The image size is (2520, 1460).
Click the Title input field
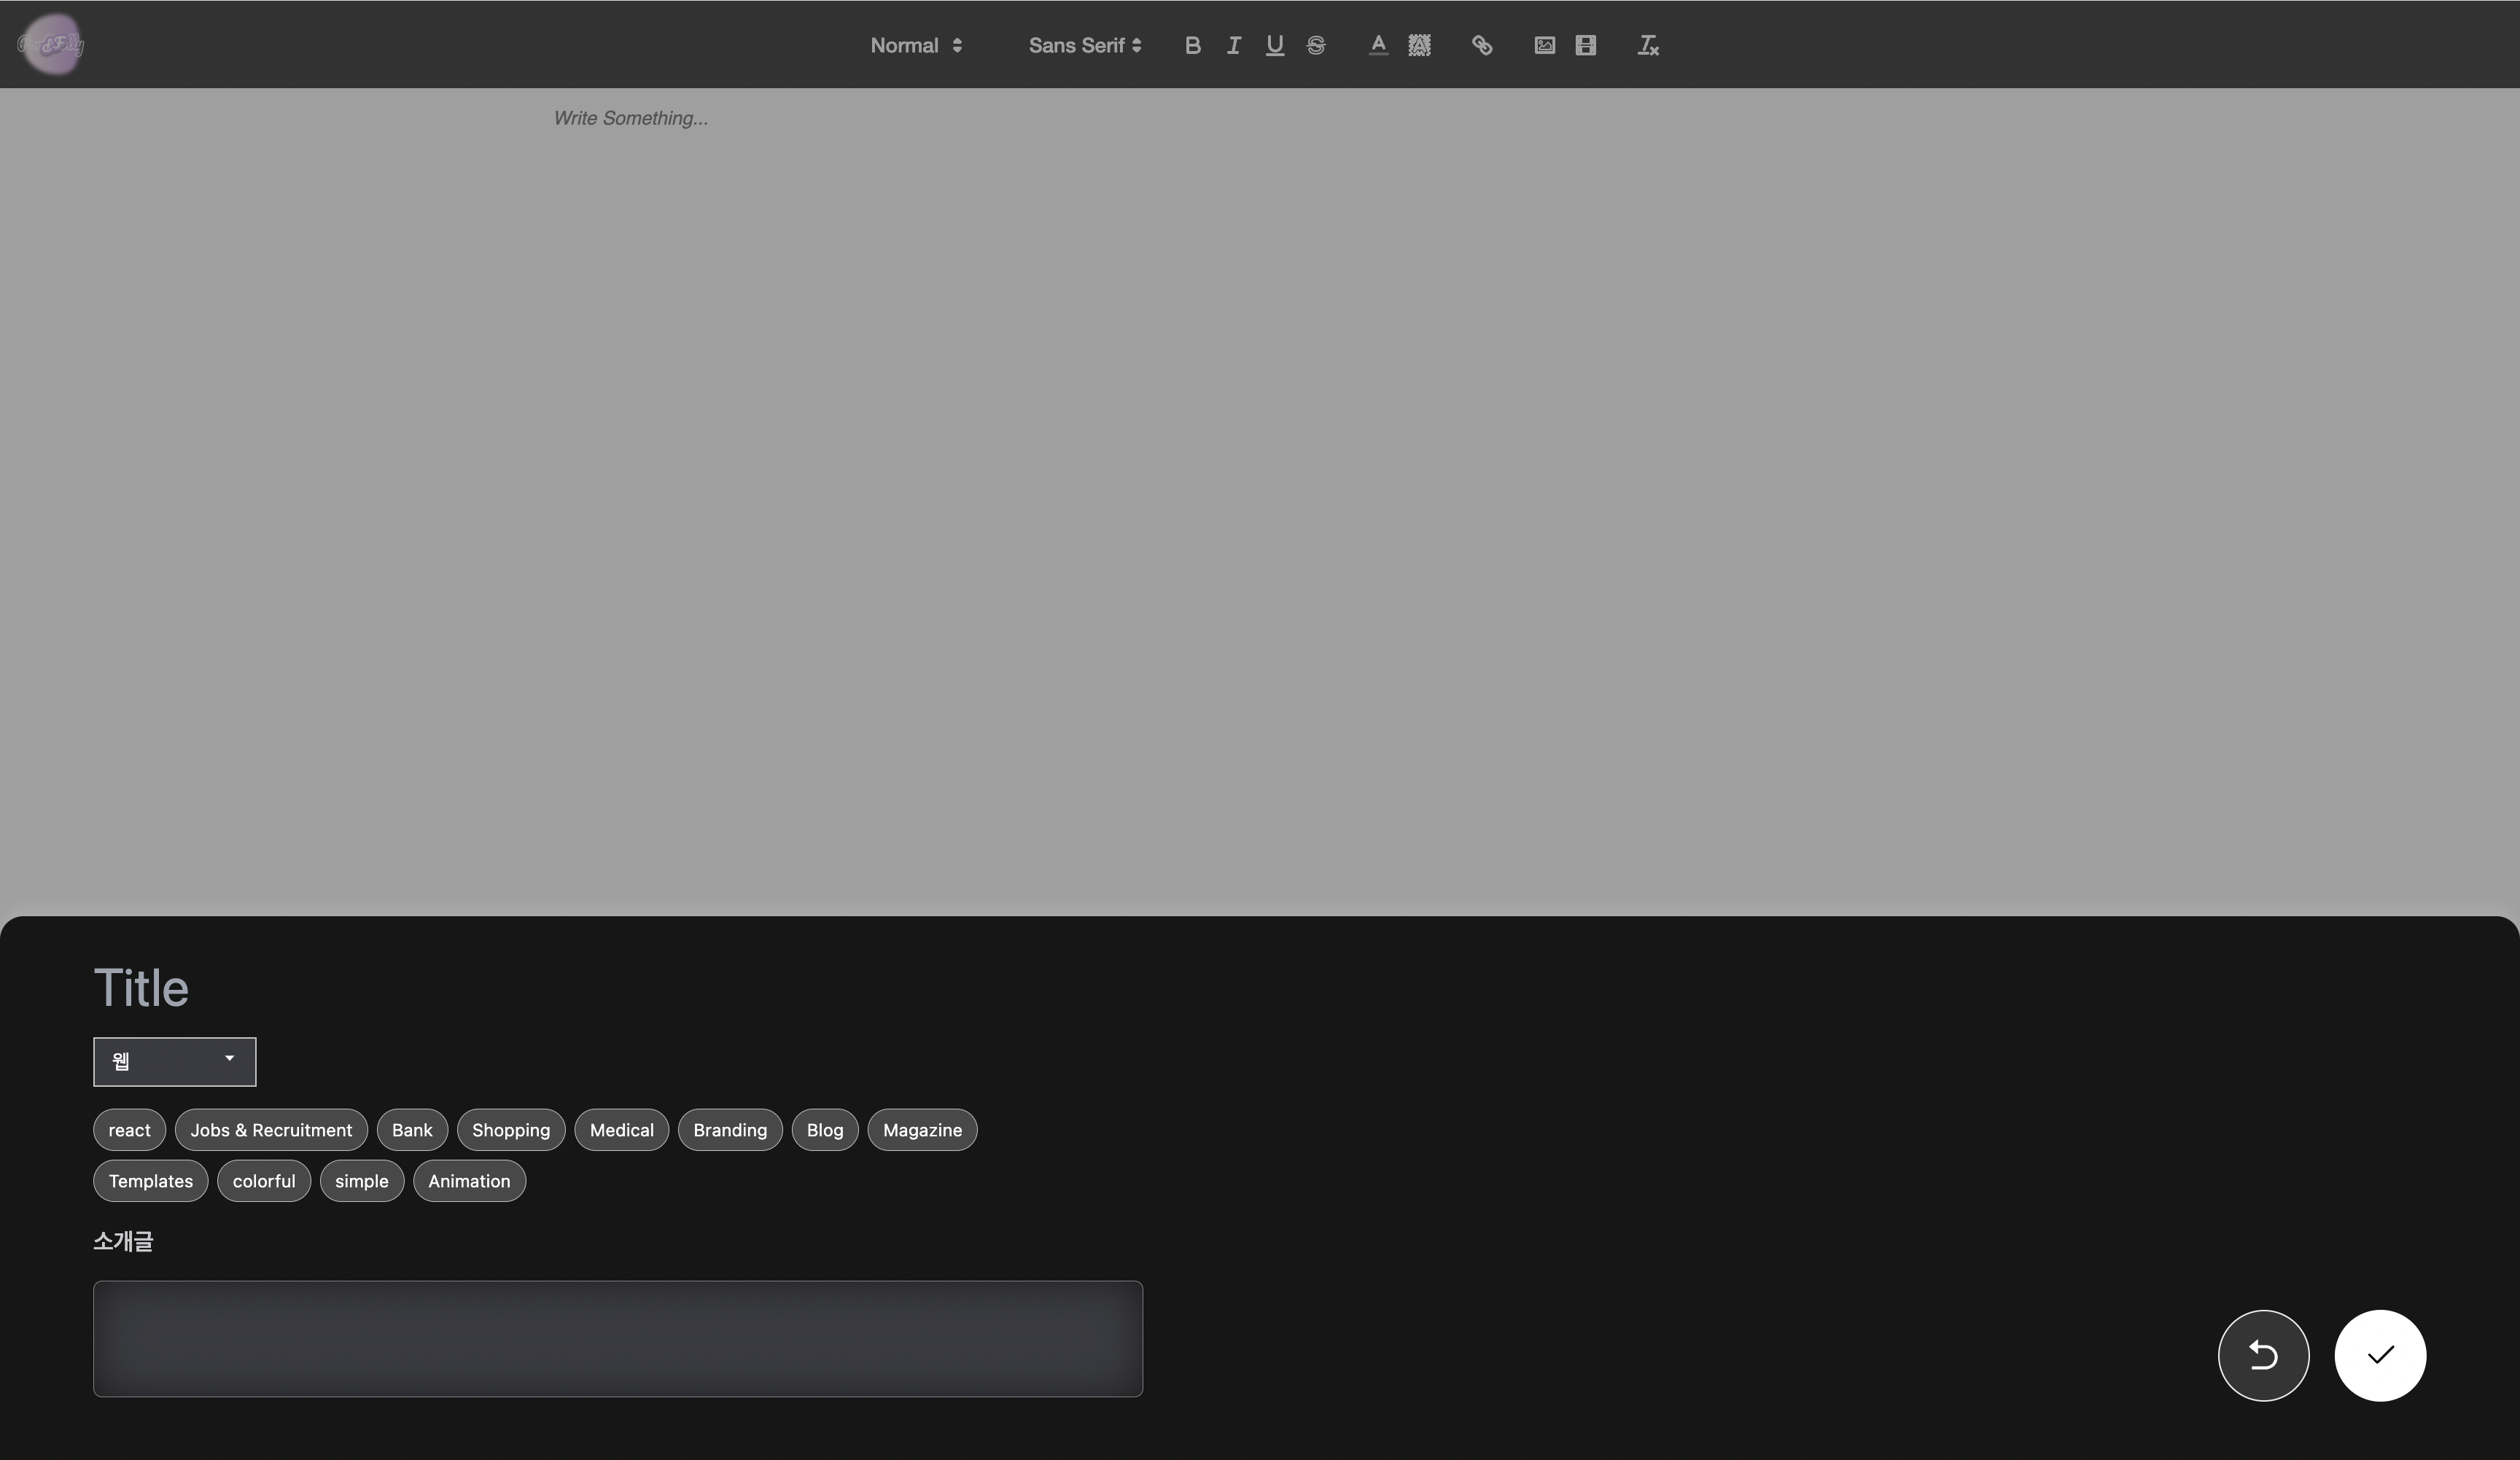pos(600,988)
